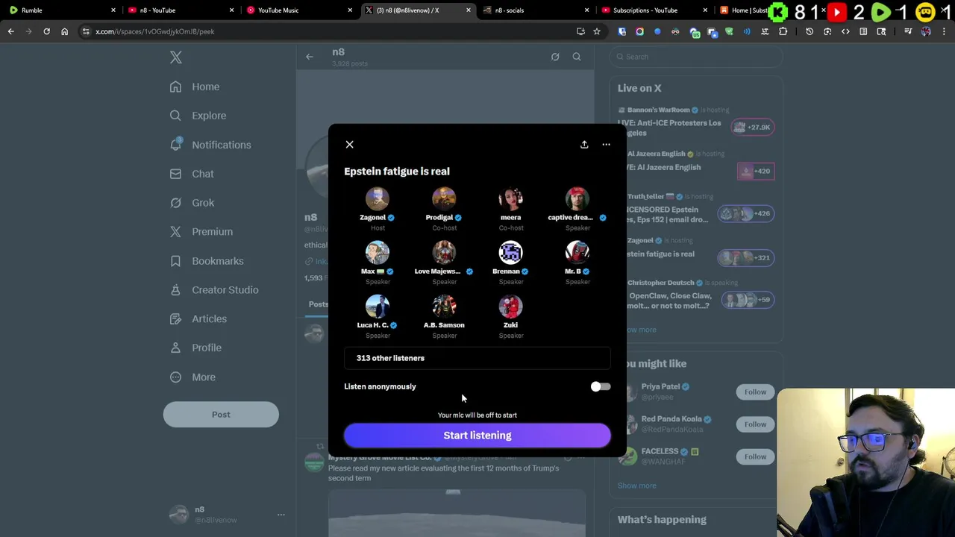This screenshot has height=537, width=955.
Task: Follow Red Panda Koala
Action: click(x=755, y=424)
